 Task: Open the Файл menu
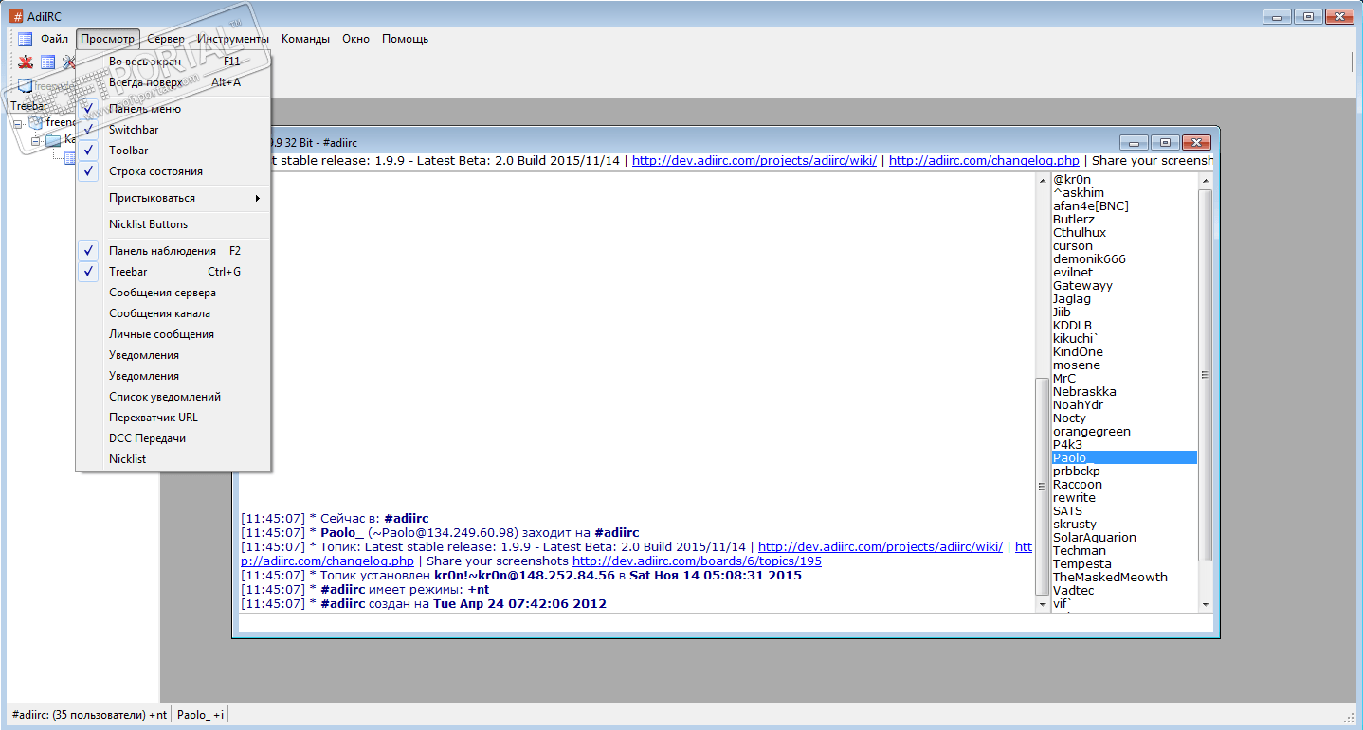54,39
